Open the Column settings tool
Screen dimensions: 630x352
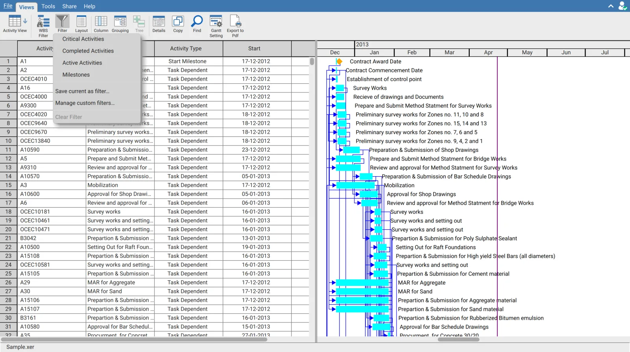pos(101,24)
